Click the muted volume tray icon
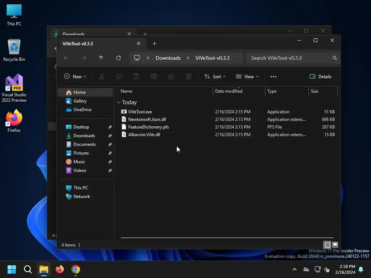 [327, 269]
